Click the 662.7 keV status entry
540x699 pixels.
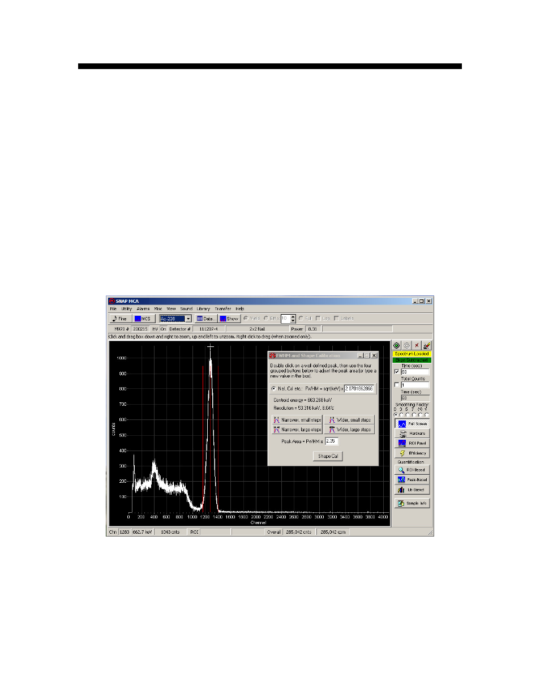click(x=142, y=532)
